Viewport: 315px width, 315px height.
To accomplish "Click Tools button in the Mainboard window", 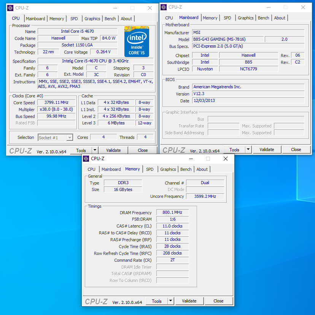I will [x=234, y=150].
